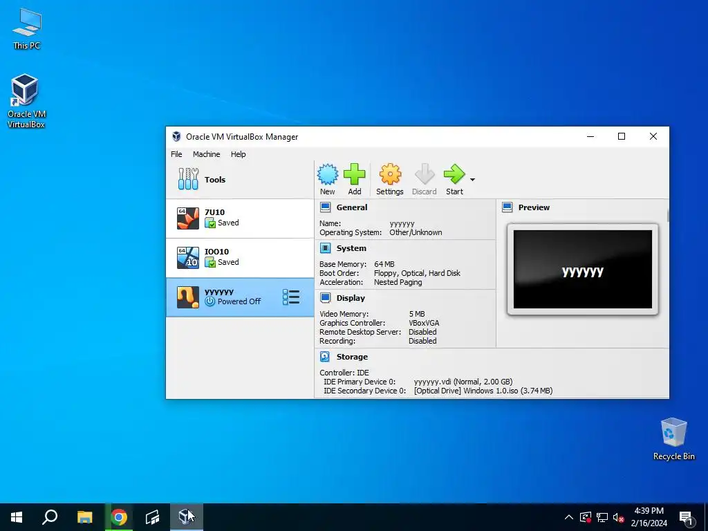Open the File menu

click(176, 154)
